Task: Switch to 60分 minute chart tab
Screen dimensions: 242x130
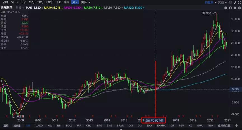Action: pos(49,2)
